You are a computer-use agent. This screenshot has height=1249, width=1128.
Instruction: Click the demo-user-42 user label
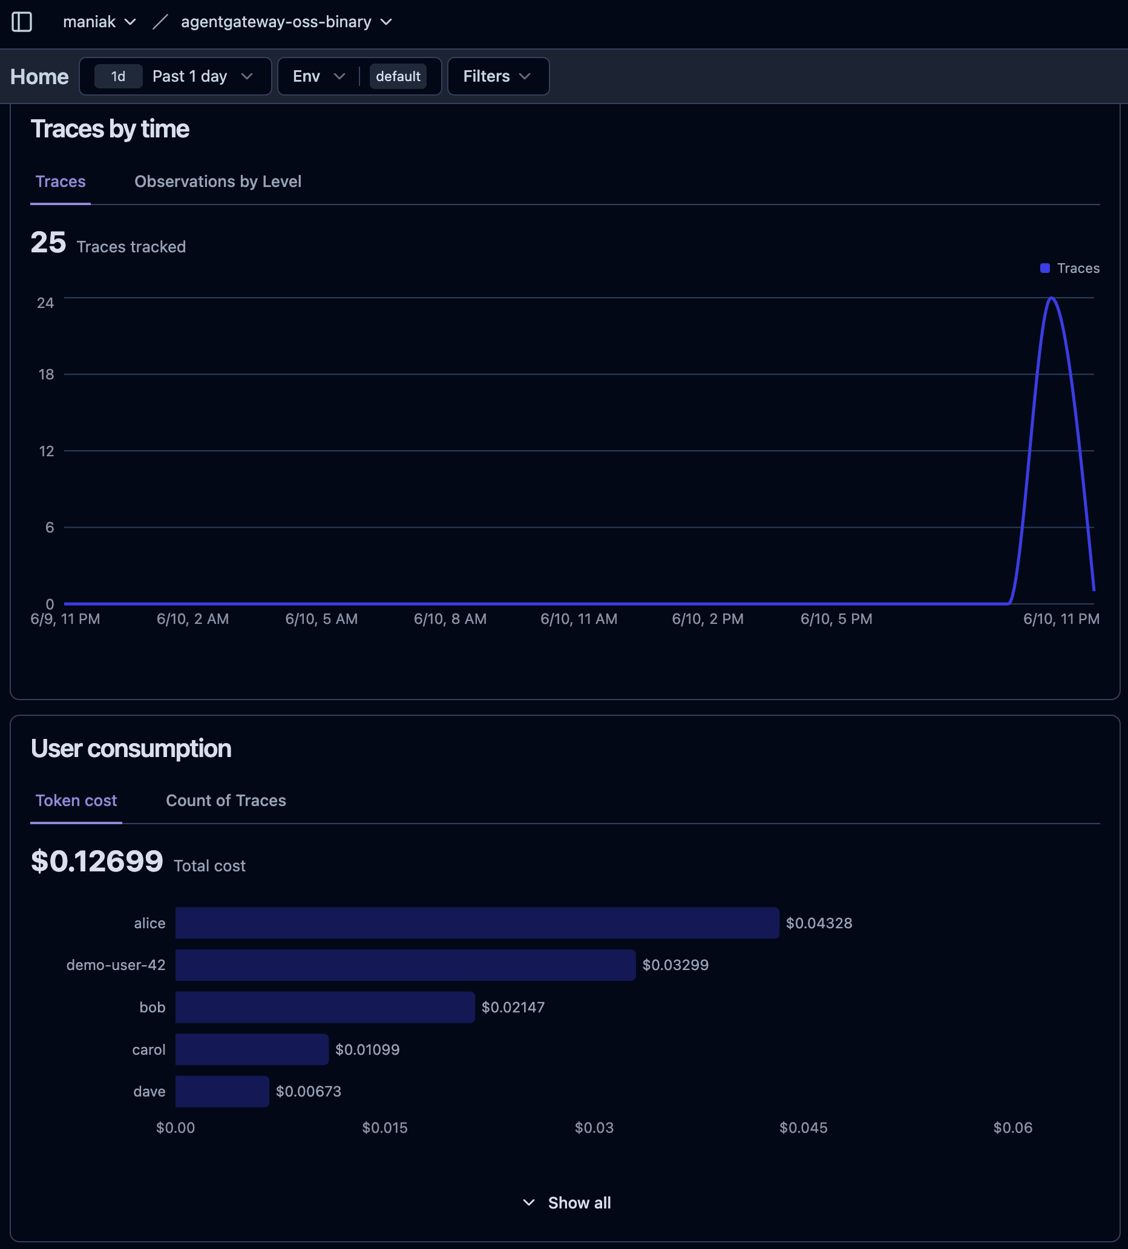(x=116, y=965)
